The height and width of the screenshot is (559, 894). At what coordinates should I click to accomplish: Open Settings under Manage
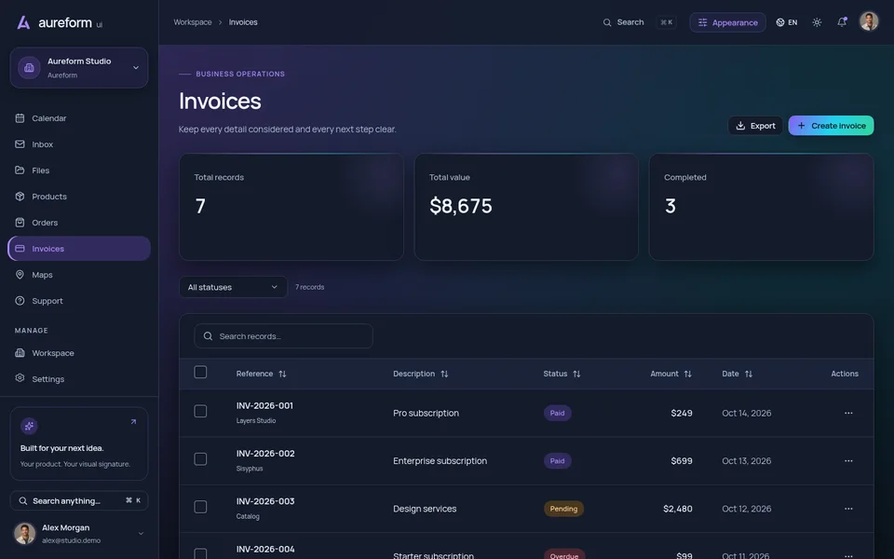(x=78, y=379)
